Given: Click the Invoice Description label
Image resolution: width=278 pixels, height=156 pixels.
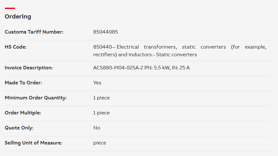Looking at the screenshot, I should (29, 68).
